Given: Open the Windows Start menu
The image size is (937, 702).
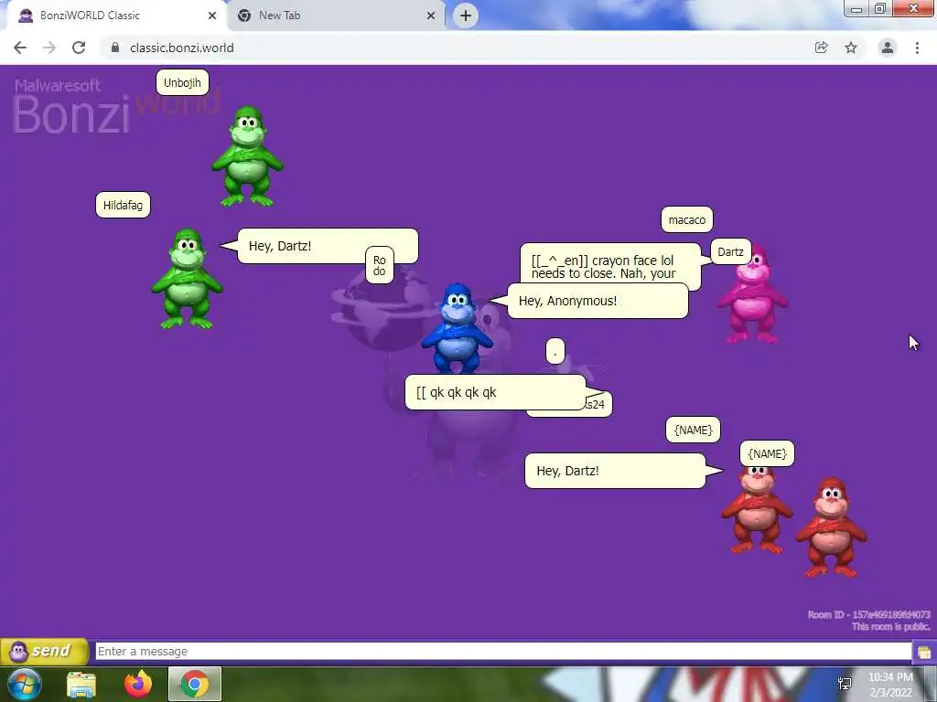Looking at the screenshot, I should tap(24, 684).
